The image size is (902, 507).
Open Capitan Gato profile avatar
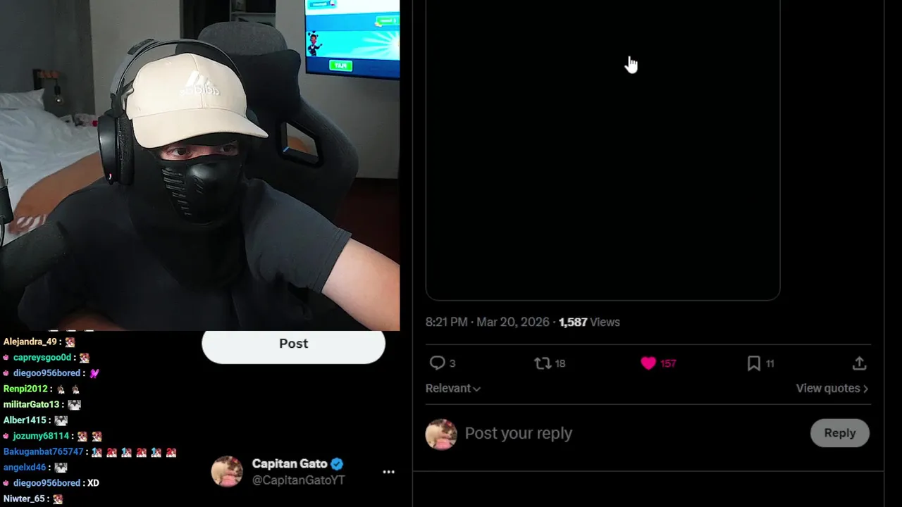coord(227,471)
